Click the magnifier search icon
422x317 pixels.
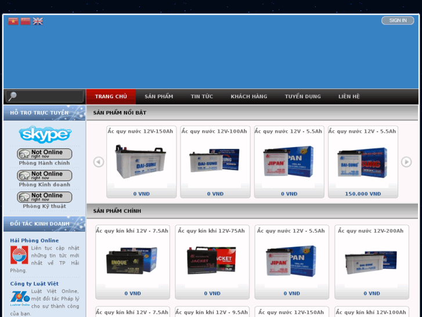[12, 96]
